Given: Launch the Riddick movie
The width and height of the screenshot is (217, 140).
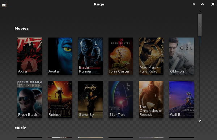Looking at the screenshot, I should click(60, 100).
